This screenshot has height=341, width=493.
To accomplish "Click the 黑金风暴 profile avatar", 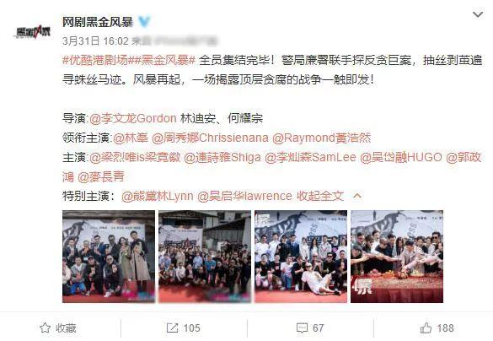I will (33, 32).
